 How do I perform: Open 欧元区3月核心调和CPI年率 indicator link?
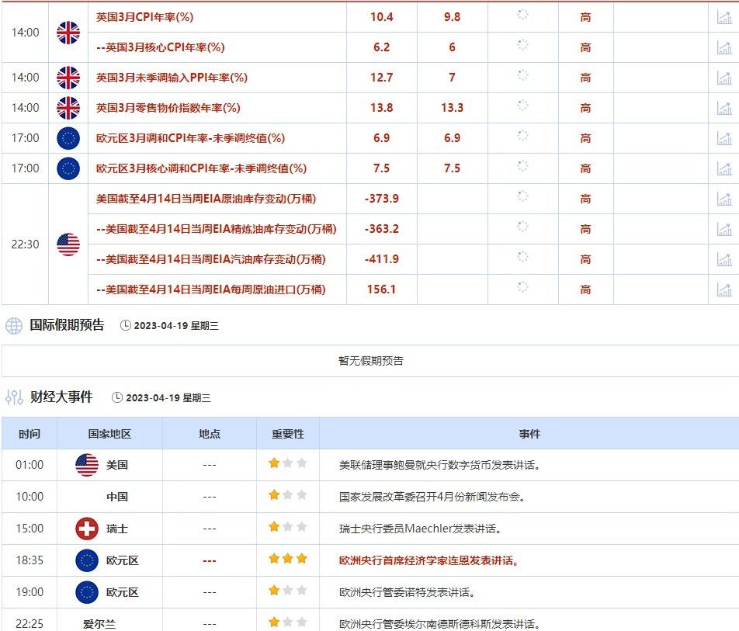(x=201, y=168)
